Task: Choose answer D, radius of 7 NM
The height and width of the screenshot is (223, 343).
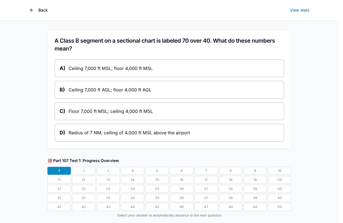Action: coord(169,133)
